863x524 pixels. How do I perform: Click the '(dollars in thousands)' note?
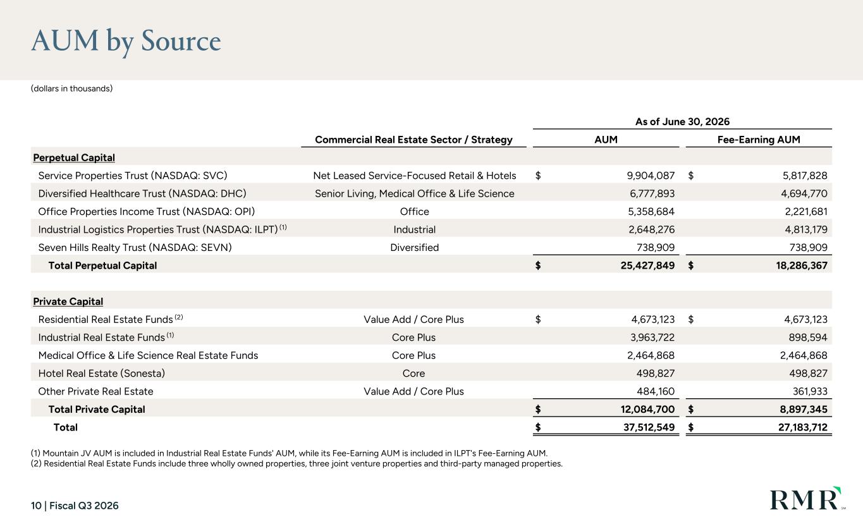click(71, 88)
